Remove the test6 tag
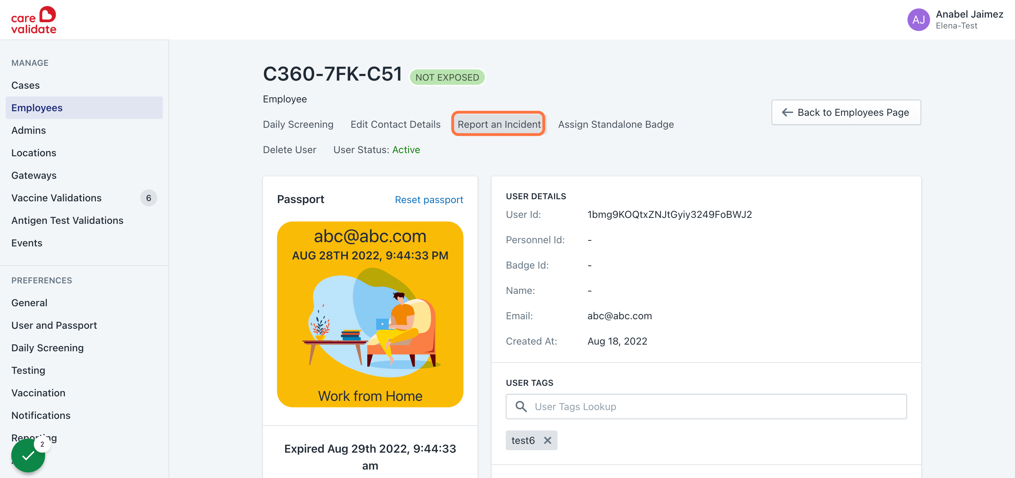1015x478 pixels. 547,440
